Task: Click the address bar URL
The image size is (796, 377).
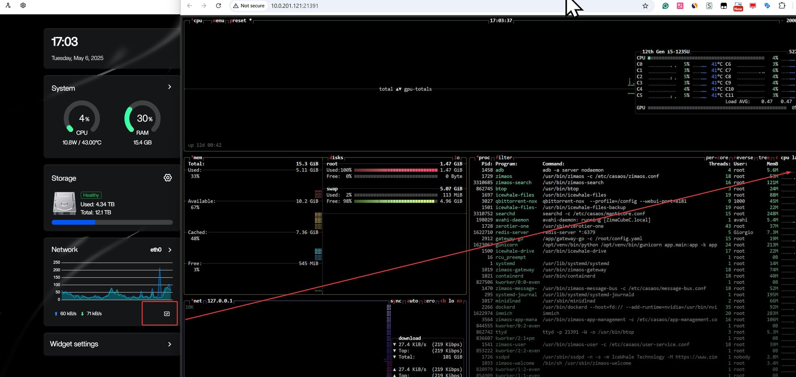Action: pos(295,6)
